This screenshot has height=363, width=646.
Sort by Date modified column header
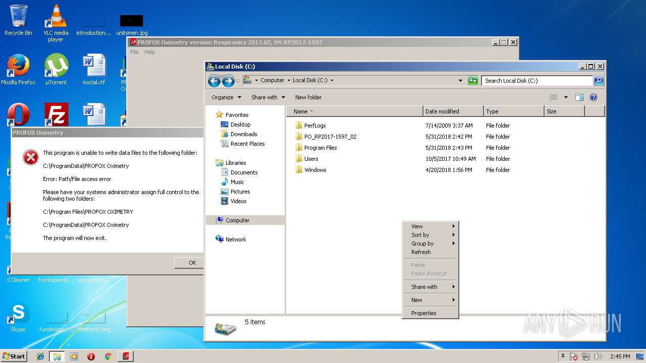[453, 111]
